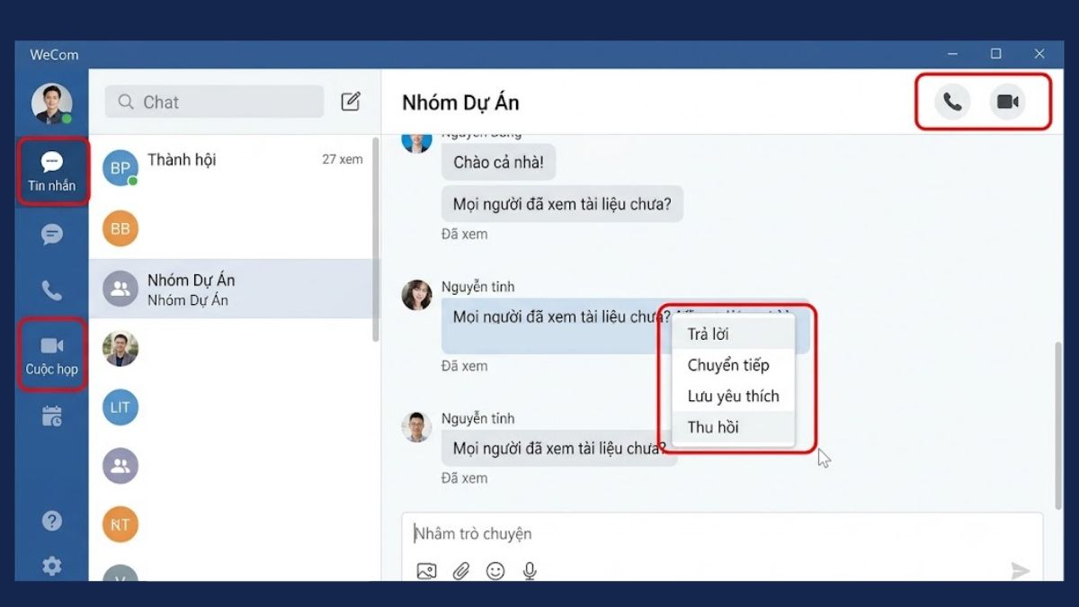Open settings gear in sidebar
Screen dimensions: 1079x607
pos(52,566)
